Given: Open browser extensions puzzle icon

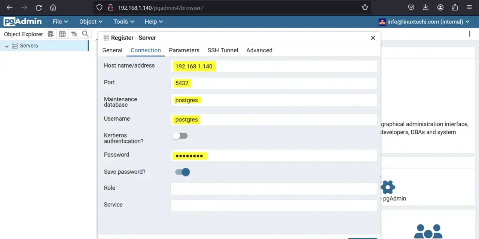Looking at the screenshot, I should coord(455,7).
